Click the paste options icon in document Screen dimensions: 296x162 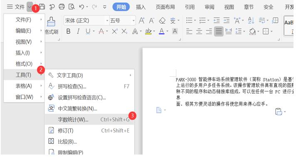pyautogui.click(x=279, y=111)
